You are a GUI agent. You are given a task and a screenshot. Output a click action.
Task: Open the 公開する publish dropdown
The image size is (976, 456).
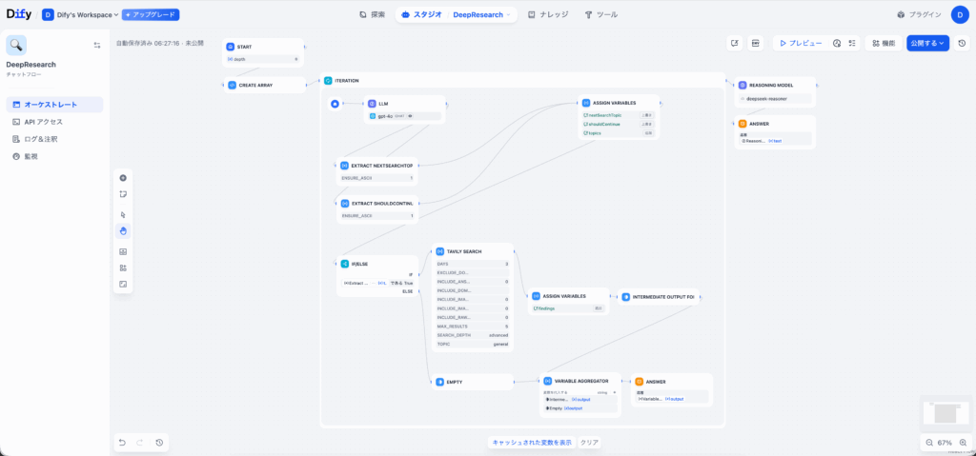click(926, 43)
